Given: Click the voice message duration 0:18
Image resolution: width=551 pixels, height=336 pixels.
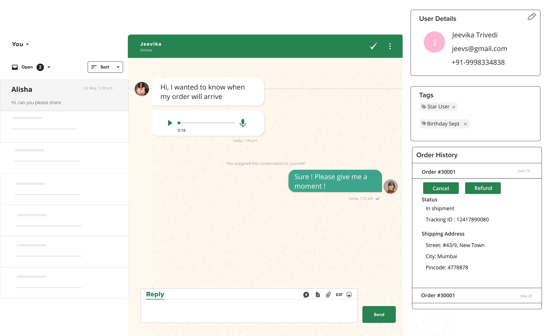Looking at the screenshot, I should (181, 130).
